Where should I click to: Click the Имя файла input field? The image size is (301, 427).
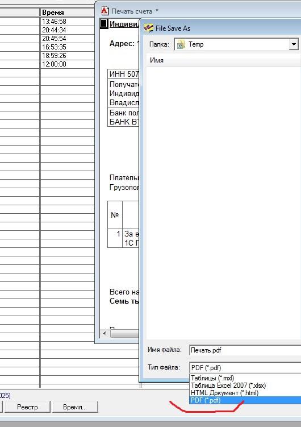pos(245,350)
